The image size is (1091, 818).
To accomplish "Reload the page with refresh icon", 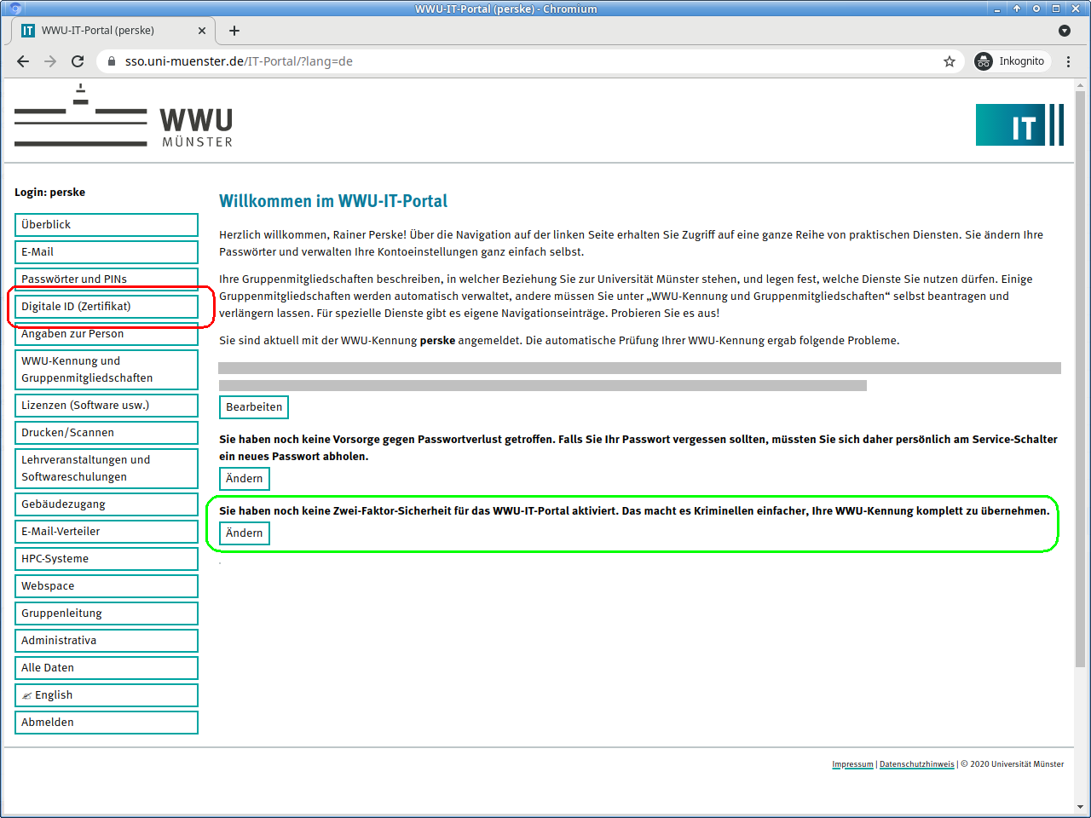I will 78,61.
